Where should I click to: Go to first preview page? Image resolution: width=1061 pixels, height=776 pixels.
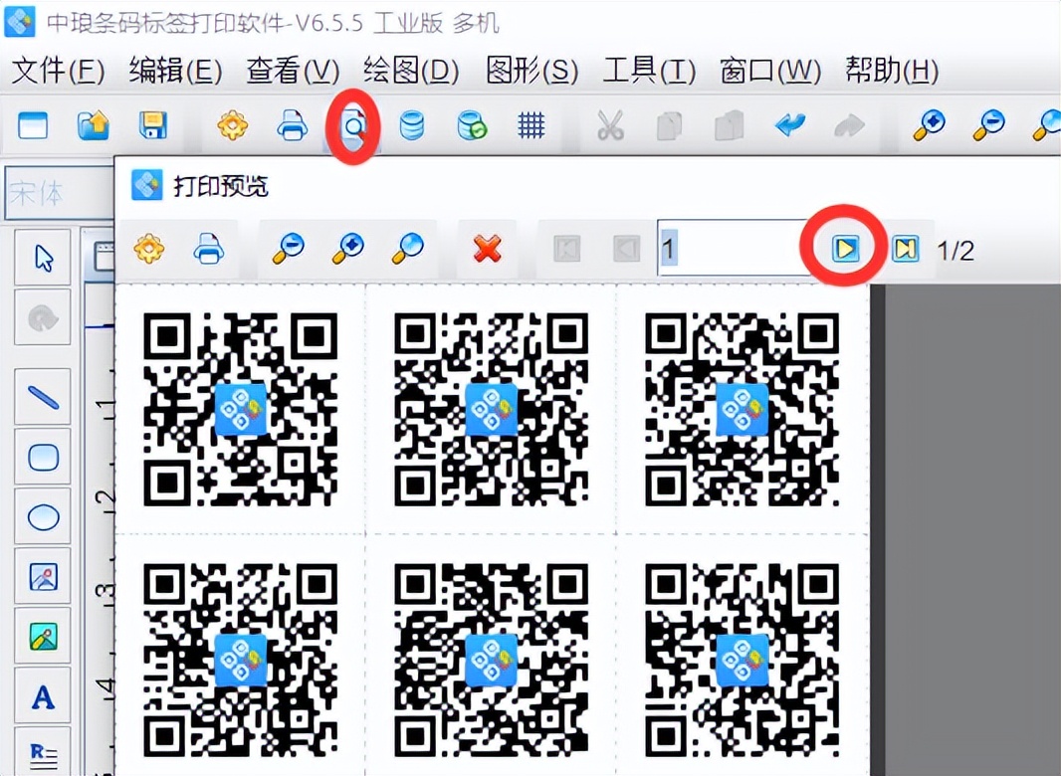click(x=566, y=249)
